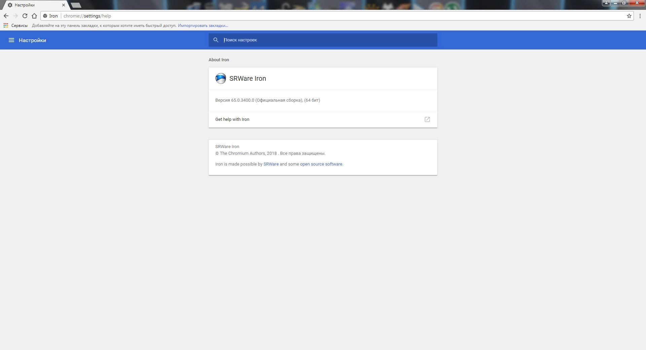Restore down the browser window
Image resolution: width=646 pixels, height=350 pixels.
tap(624, 3)
